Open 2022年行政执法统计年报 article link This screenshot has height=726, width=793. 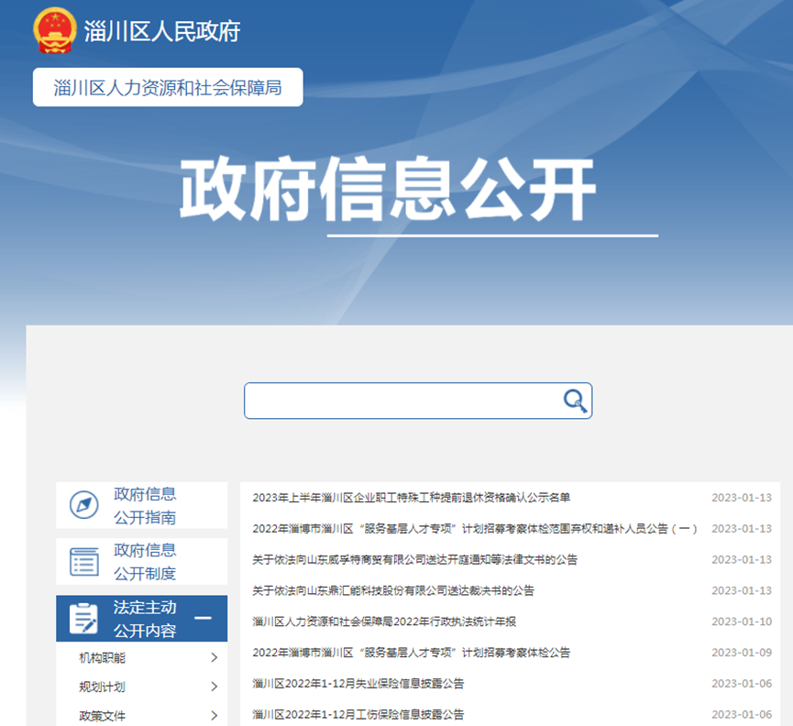pyautogui.click(x=384, y=621)
